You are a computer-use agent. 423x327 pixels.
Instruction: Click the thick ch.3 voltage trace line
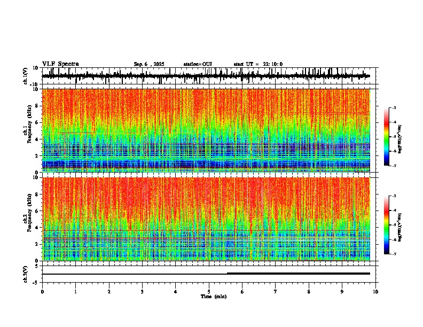tap(299, 274)
